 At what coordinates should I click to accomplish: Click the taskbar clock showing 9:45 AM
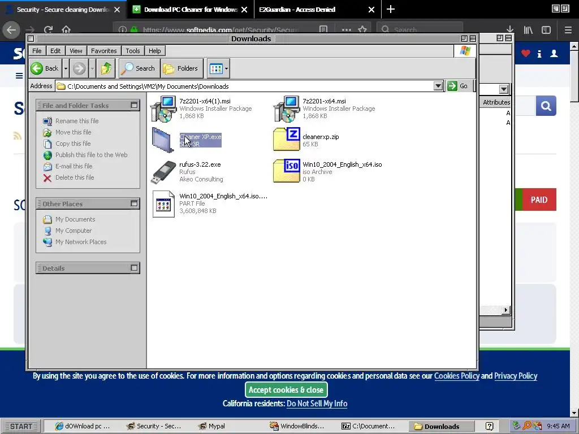[x=558, y=426]
